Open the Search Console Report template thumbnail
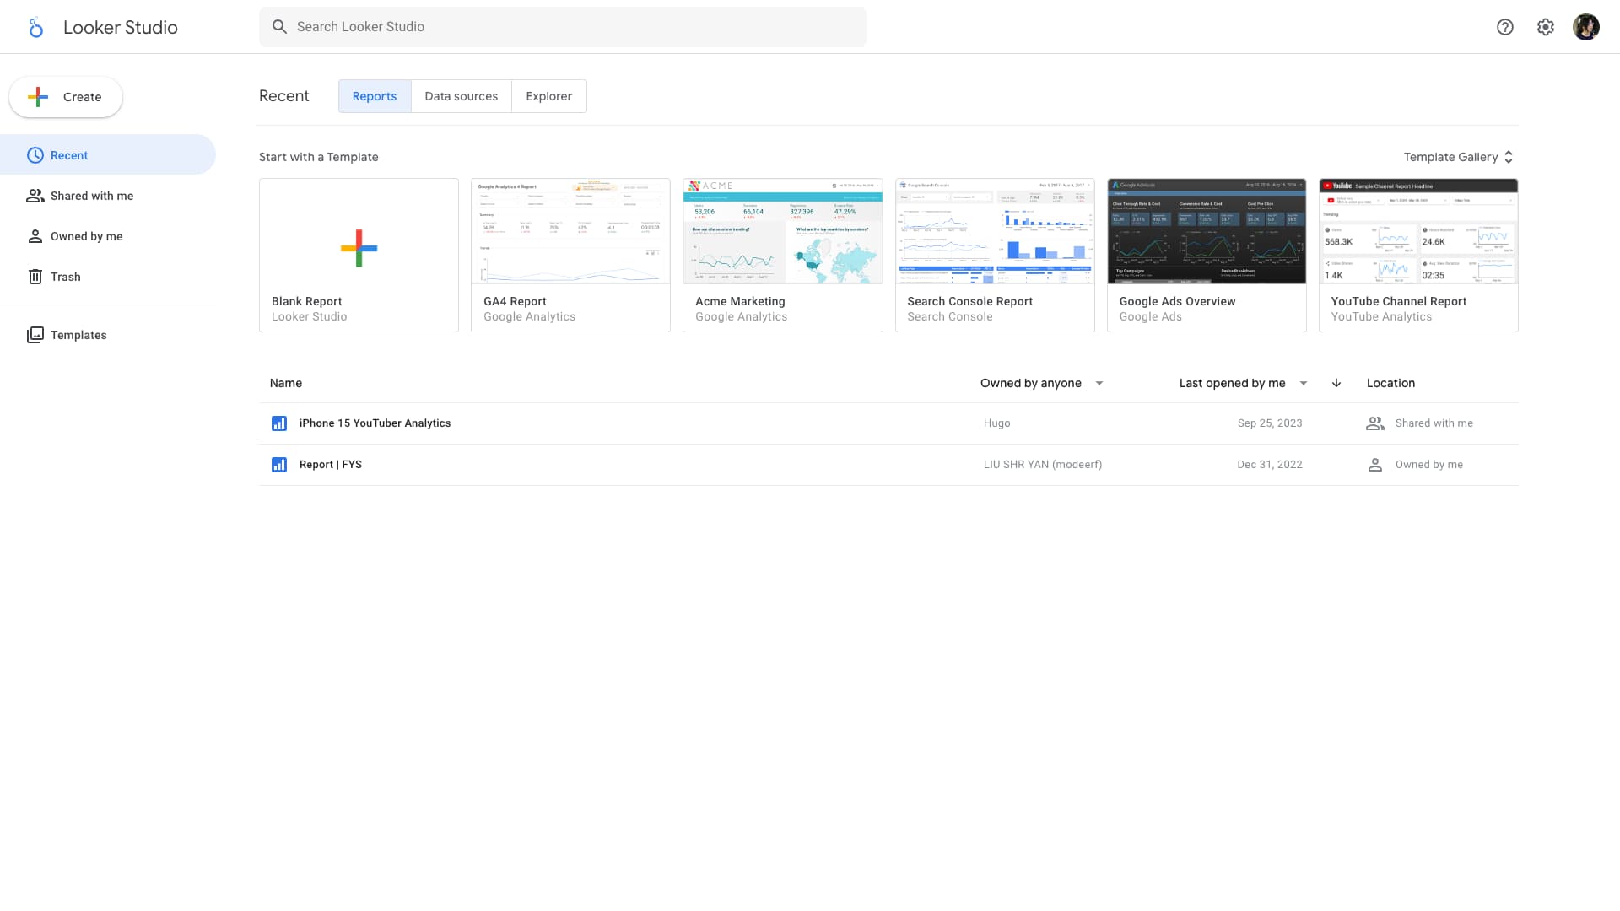The width and height of the screenshot is (1620, 911). [x=995, y=231]
